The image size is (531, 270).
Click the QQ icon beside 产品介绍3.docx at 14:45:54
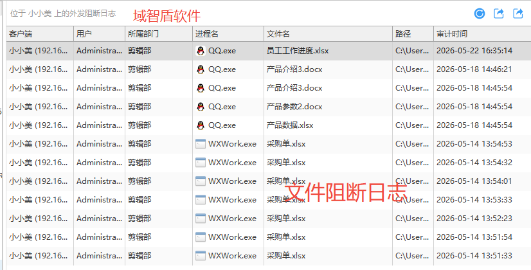click(201, 88)
